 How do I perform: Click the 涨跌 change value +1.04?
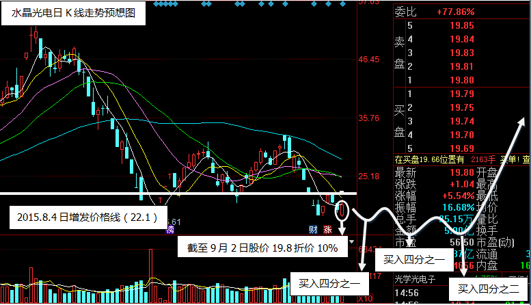[461, 184]
